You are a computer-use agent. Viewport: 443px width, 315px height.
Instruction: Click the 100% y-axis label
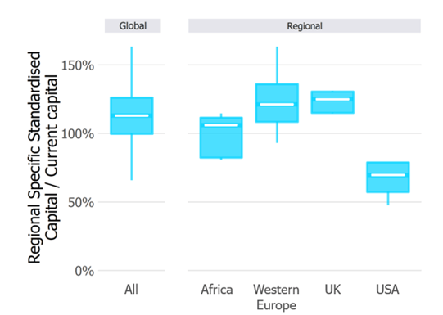[x=78, y=134]
